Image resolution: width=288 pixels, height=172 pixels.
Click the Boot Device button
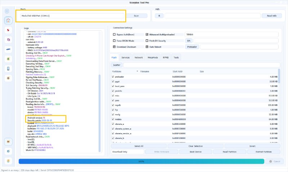[x=195, y=152]
